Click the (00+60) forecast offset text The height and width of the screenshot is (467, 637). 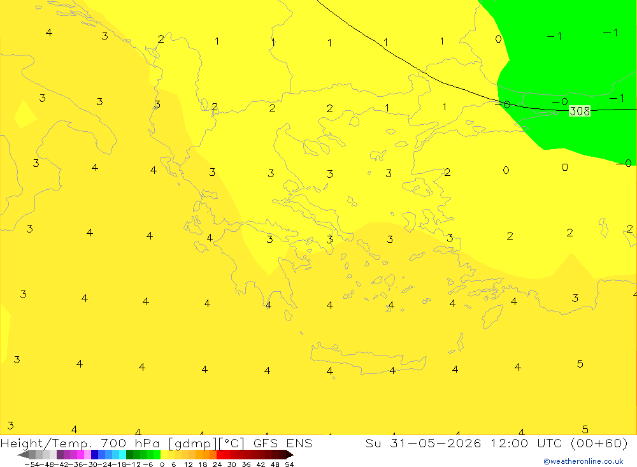point(599,443)
